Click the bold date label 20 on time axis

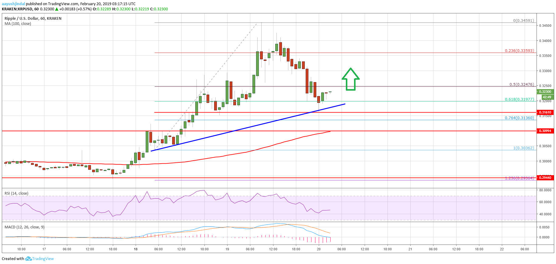[319, 249]
